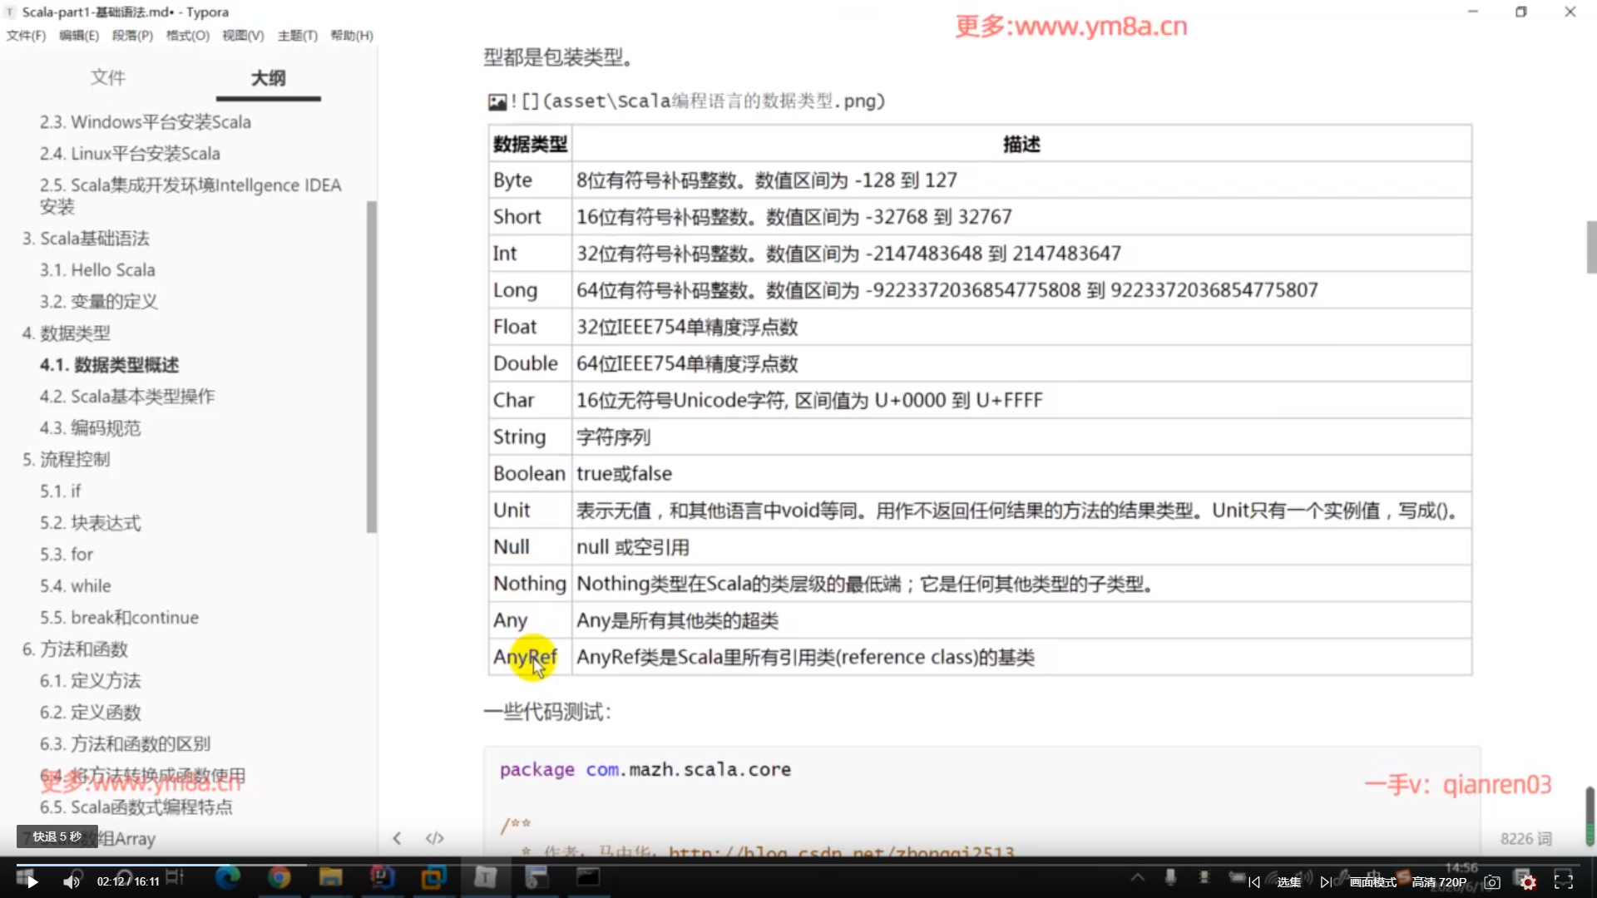Viewport: 1597px width, 898px height.
Task: Open the 选集 episode list
Action: click(x=1288, y=882)
